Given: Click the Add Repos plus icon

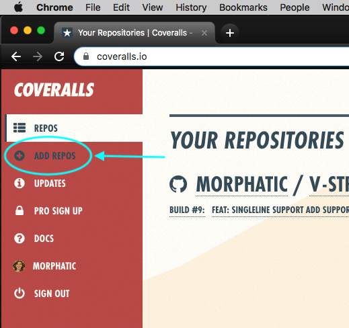Looking at the screenshot, I should [x=20, y=155].
